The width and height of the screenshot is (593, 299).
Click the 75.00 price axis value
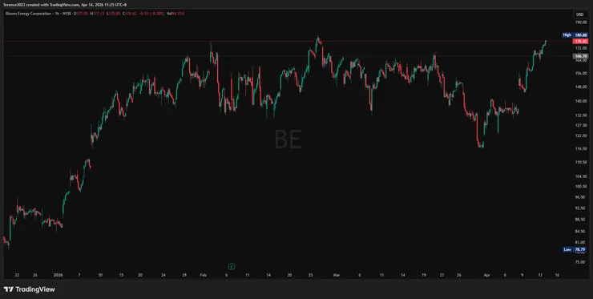tap(580, 262)
